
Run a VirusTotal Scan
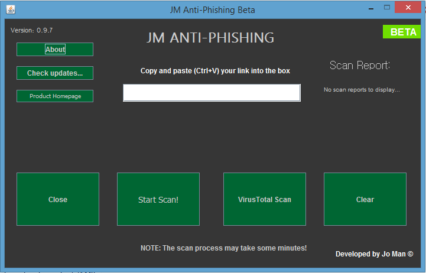tap(265, 199)
